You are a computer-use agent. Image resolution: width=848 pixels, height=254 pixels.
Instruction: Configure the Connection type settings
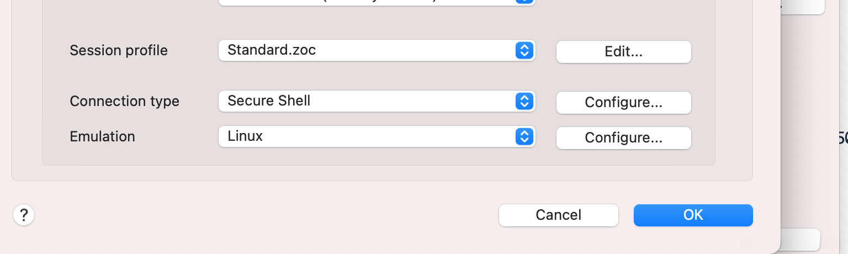[x=623, y=103]
